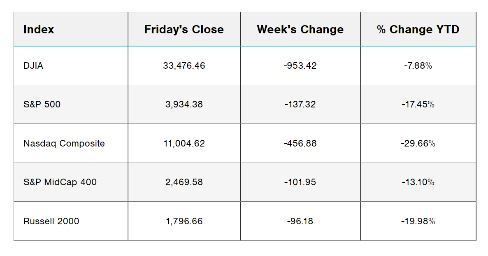This screenshot has width=488, height=256.
Task: Click DJIA weekly change -953.42
Action: [300, 65]
